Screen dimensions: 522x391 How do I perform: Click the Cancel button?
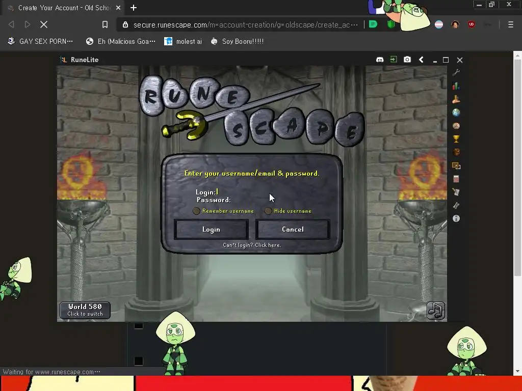pos(293,230)
